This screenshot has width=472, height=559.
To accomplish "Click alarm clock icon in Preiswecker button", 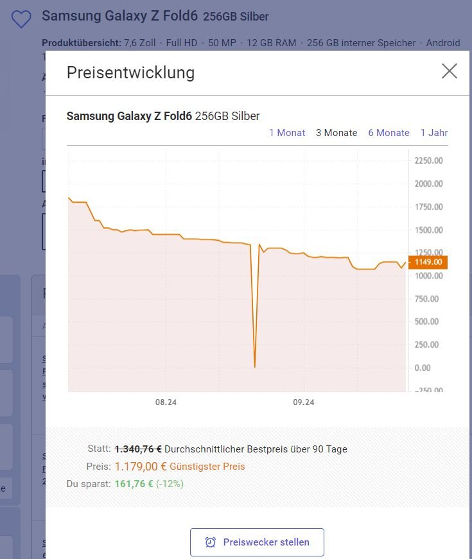I will pyautogui.click(x=211, y=542).
